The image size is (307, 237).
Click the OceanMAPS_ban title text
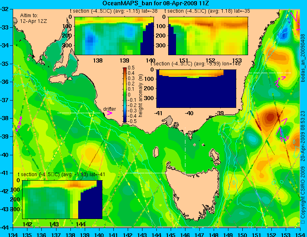[156, 3]
